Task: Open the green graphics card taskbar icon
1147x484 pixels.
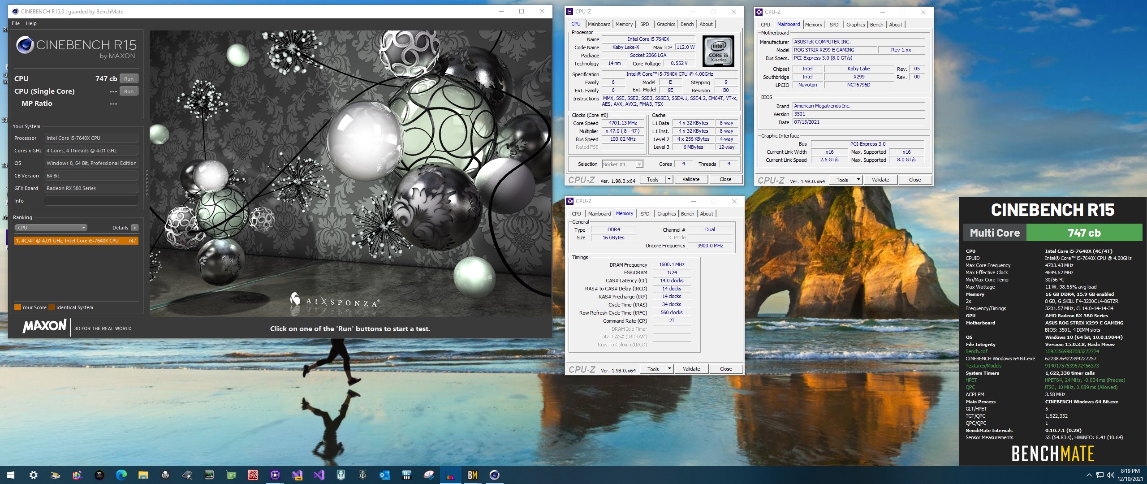Action: point(231,475)
